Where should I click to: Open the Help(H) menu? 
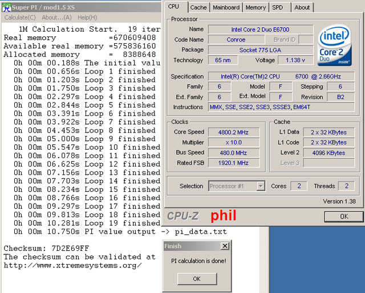tap(87, 18)
